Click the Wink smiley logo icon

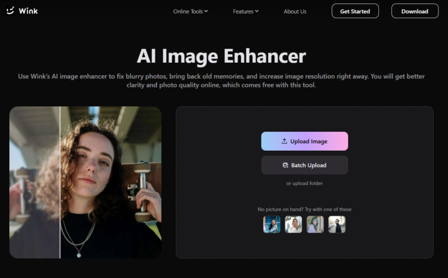tap(10, 11)
